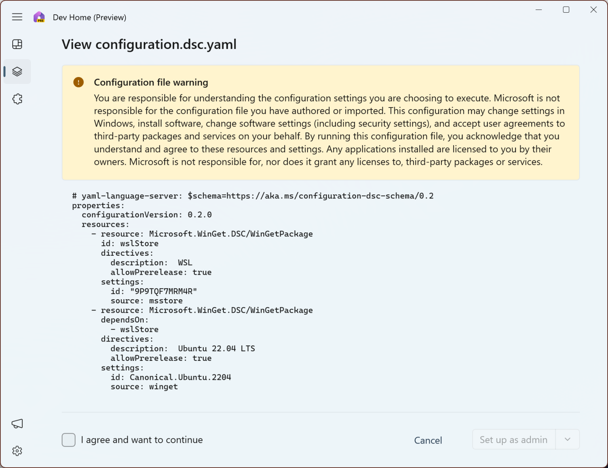Maximize the Dev Home window

coord(566,9)
